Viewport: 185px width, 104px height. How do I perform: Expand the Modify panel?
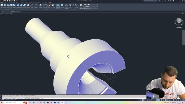tap(47, 10)
